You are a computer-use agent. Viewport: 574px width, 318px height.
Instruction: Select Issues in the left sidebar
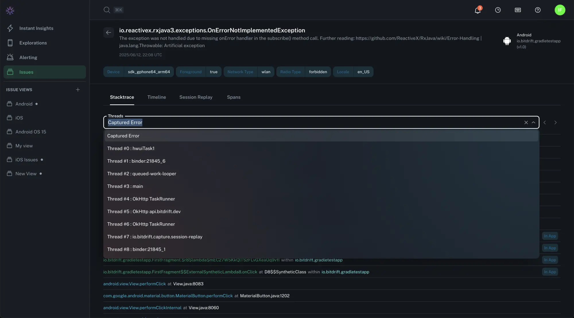point(27,72)
